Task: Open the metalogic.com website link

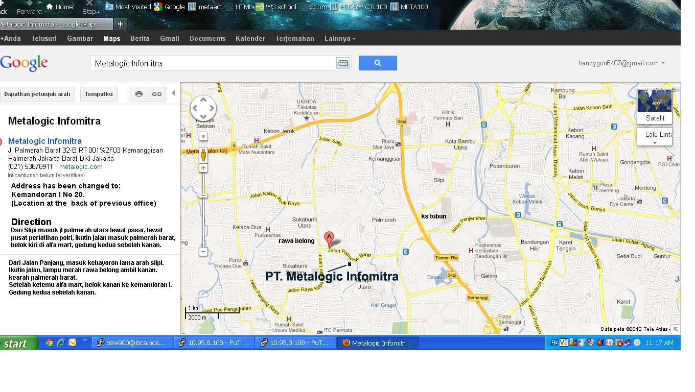Action: 81,167
